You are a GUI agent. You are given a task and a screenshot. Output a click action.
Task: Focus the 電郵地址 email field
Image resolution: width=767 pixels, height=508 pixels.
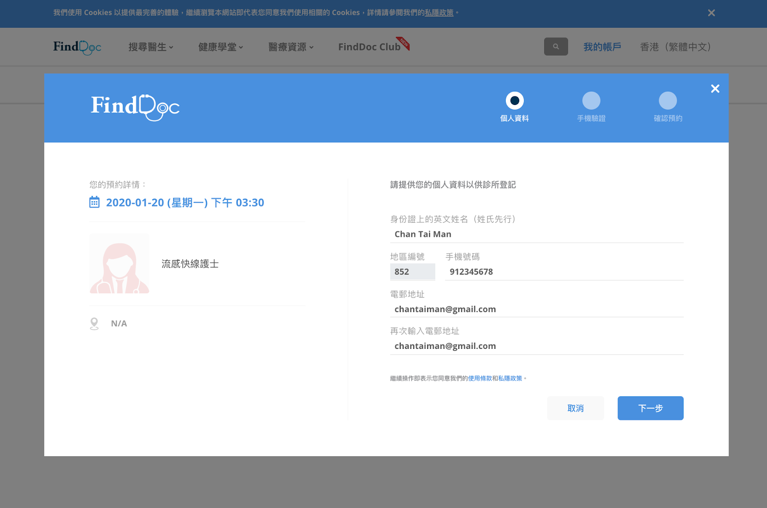coord(537,309)
